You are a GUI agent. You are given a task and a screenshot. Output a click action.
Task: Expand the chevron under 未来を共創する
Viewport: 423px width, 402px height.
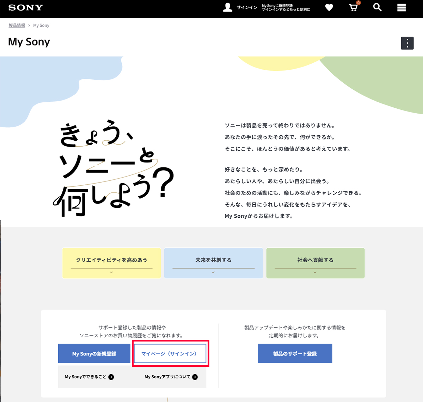tap(213, 272)
